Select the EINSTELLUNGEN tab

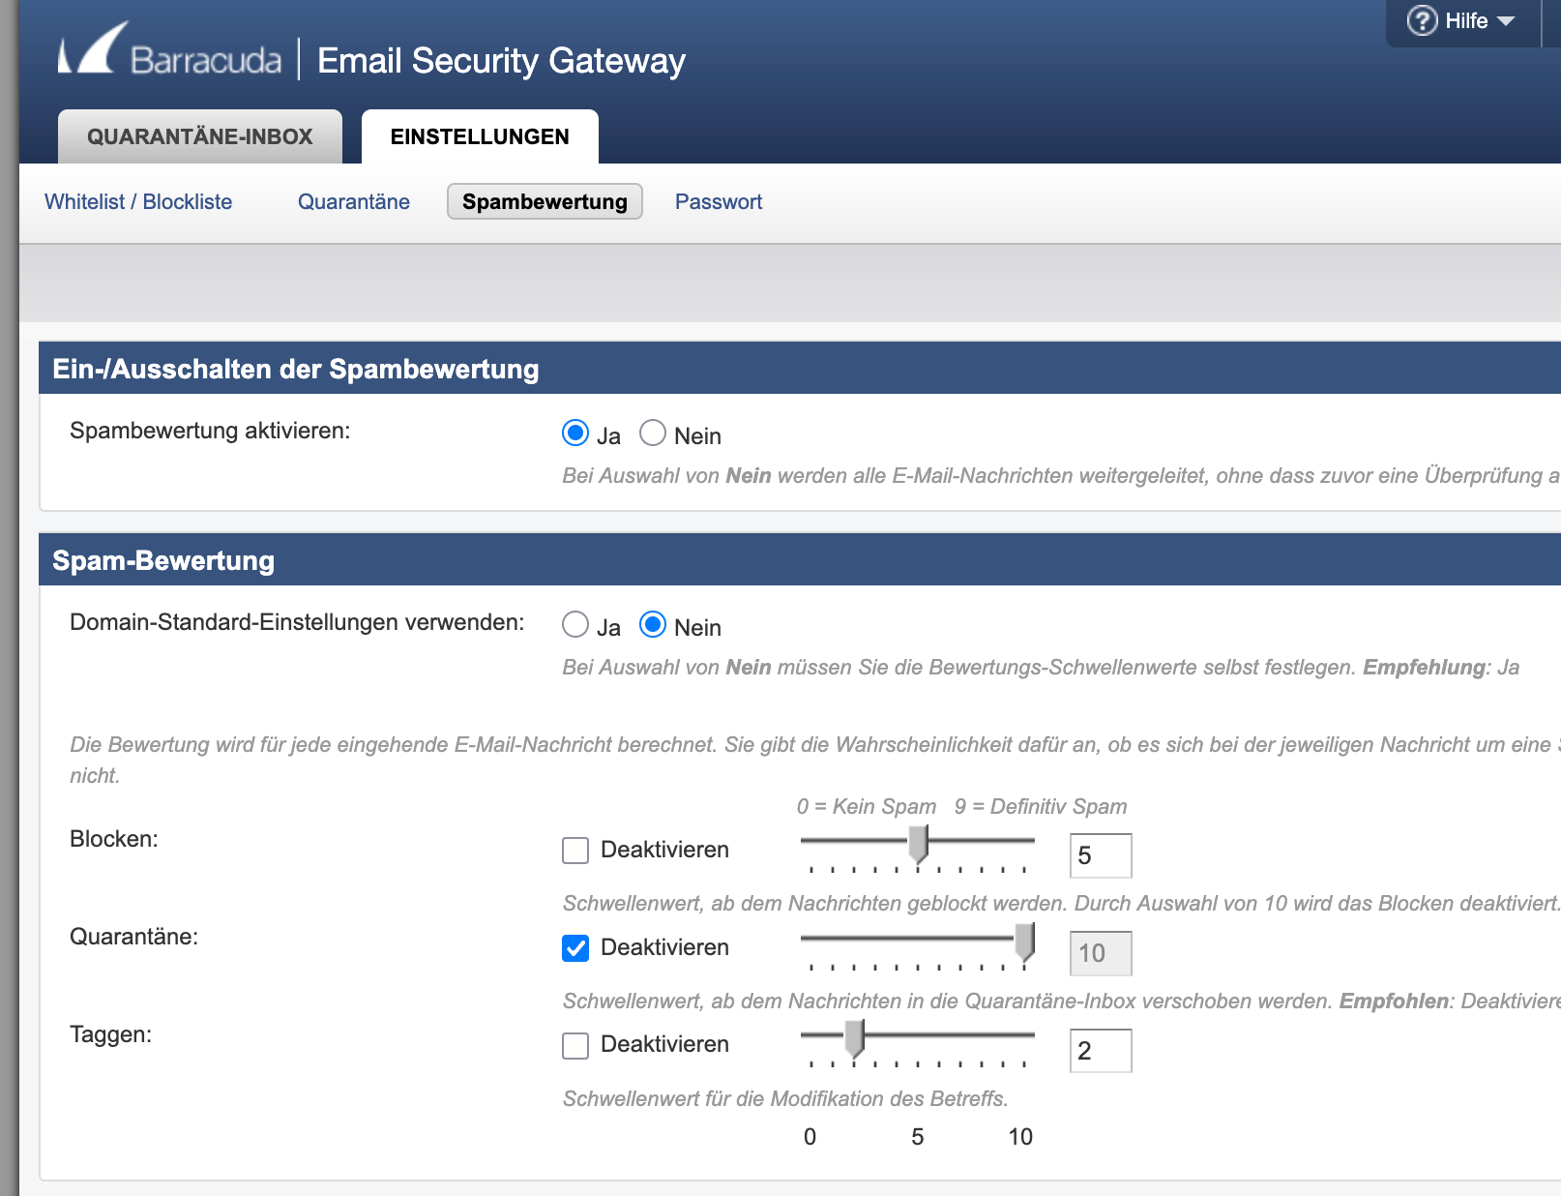[x=480, y=136]
